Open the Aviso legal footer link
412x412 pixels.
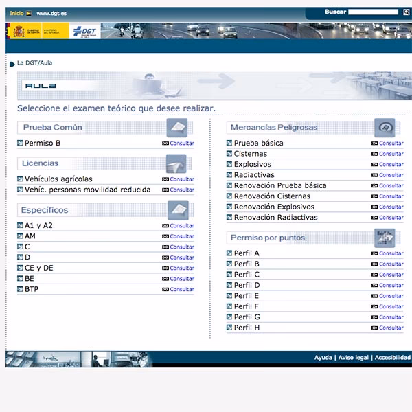point(353,358)
